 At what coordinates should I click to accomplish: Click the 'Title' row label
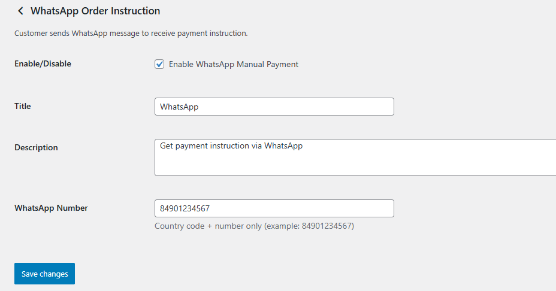23,106
